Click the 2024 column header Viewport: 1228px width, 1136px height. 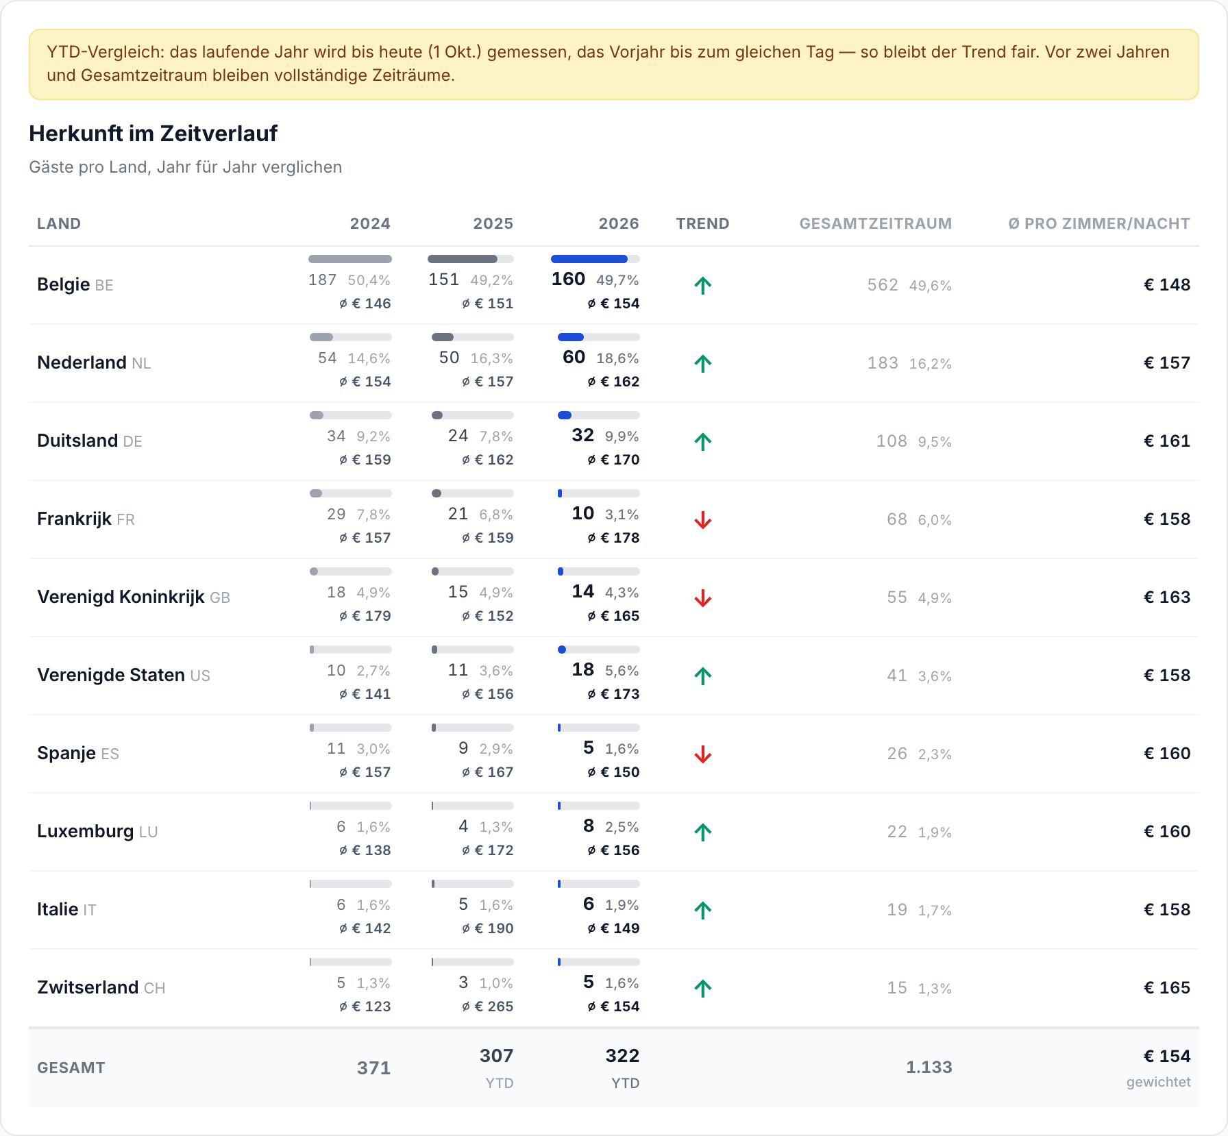370,223
